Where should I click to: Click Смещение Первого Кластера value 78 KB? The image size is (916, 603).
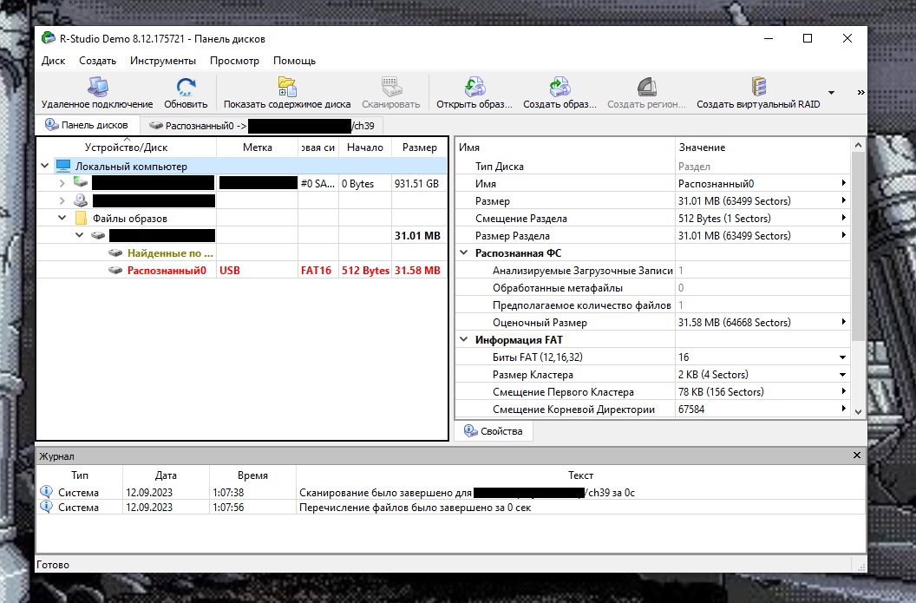(721, 391)
